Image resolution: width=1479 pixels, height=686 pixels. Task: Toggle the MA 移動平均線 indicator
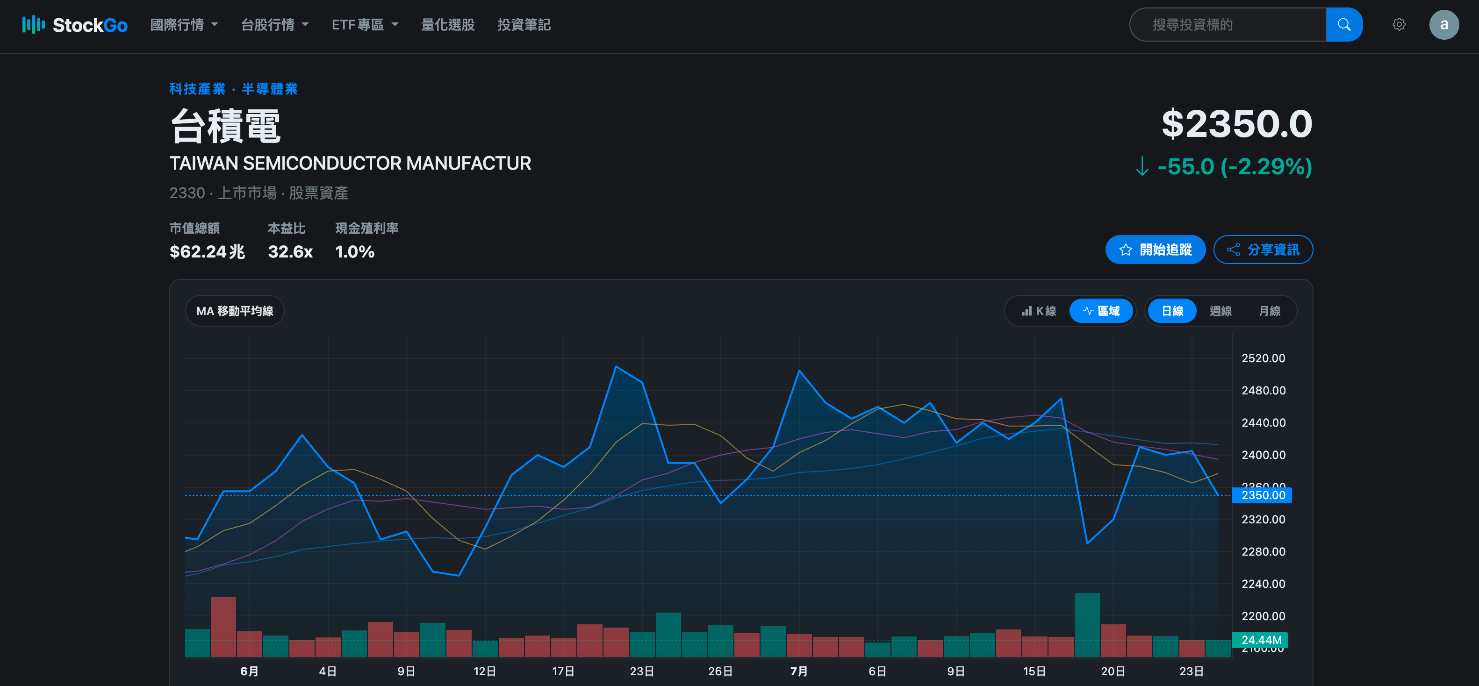pyautogui.click(x=234, y=311)
